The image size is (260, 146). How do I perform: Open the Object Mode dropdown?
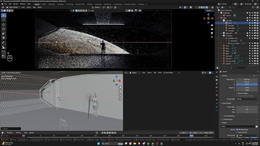(x=13, y=7)
